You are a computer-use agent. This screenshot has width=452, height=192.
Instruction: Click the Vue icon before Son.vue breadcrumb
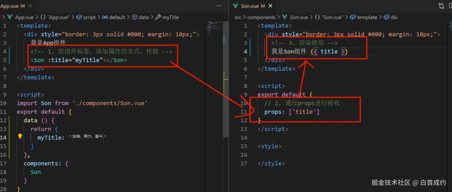[x=285, y=17]
